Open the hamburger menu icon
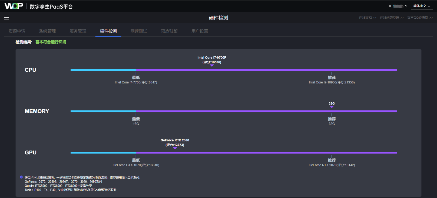The height and width of the screenshot is (198, 437). point(6,18)
